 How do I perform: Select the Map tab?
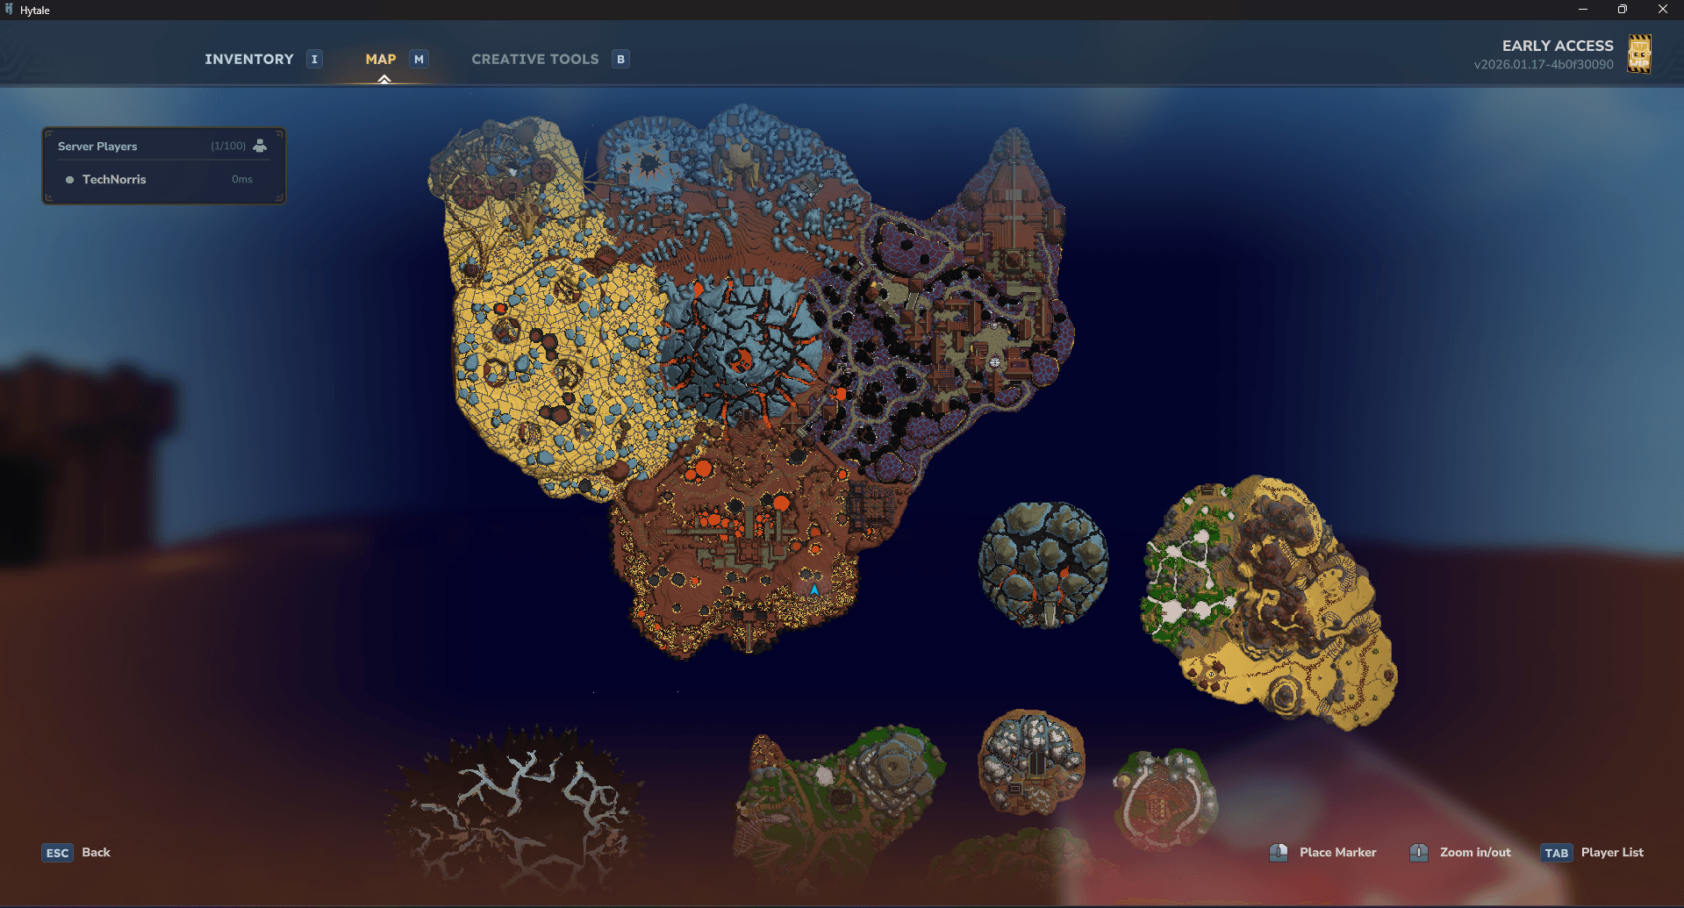click(380, 59)
